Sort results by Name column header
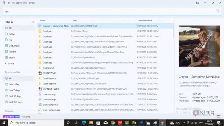Image resolution: width=224 pixels, height=126 pixels. point(43,20)
